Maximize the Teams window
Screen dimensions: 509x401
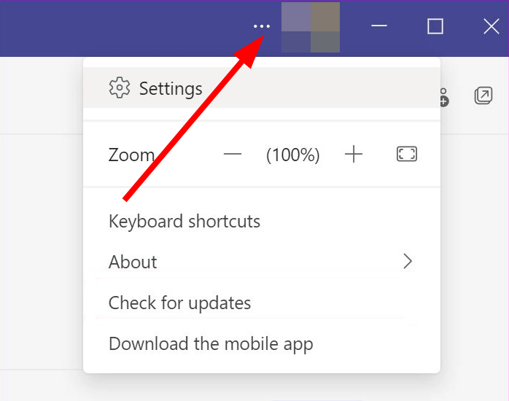point(435,26)
